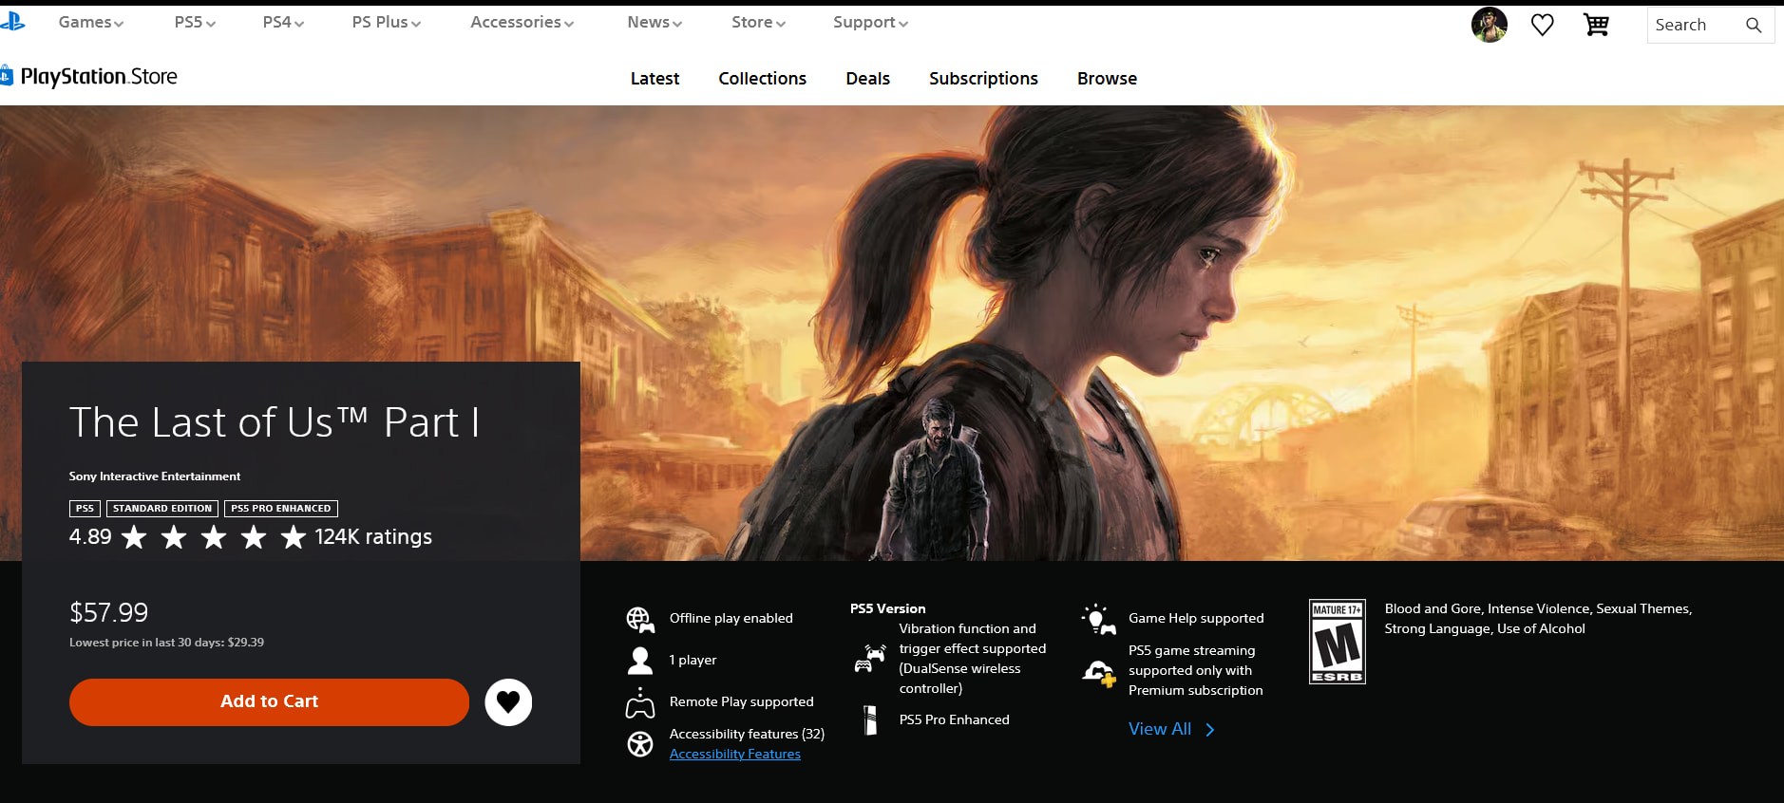The height and width of the screenshot is (803, 1784).
Task: Expand the Games dropdown menu
Action: pyautogui.click(x=91, y=22)
